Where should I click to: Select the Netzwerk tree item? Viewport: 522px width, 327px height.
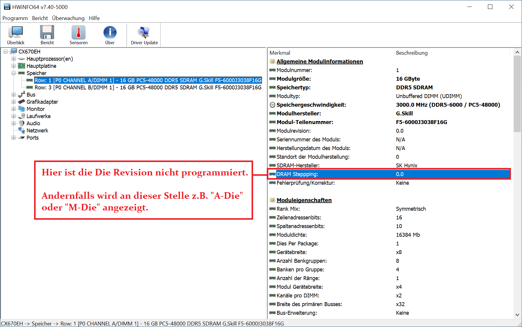[x=37, y=131]
